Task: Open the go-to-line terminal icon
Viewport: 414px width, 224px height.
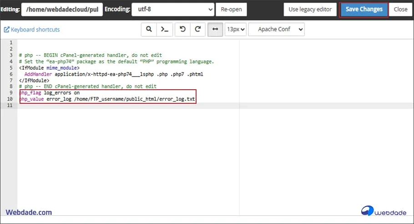Action: tap(164, 30)
